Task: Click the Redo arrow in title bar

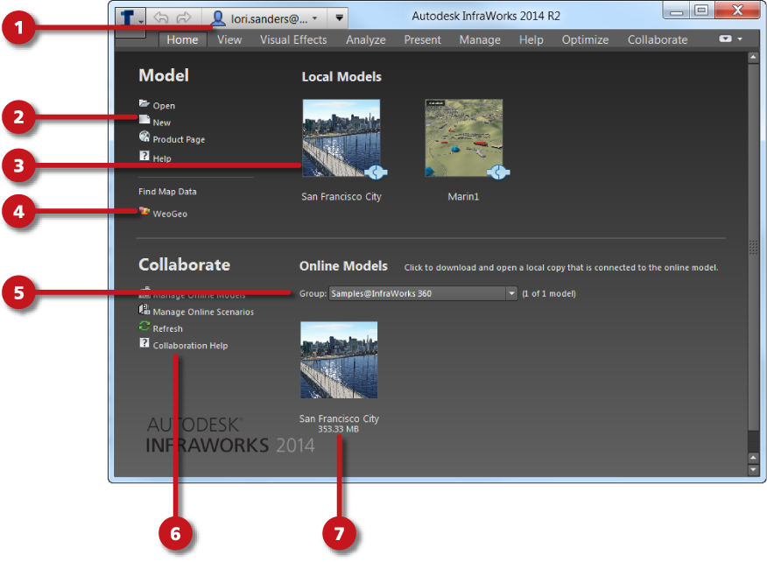Action: pyautogui.click(x=184, y=18)
